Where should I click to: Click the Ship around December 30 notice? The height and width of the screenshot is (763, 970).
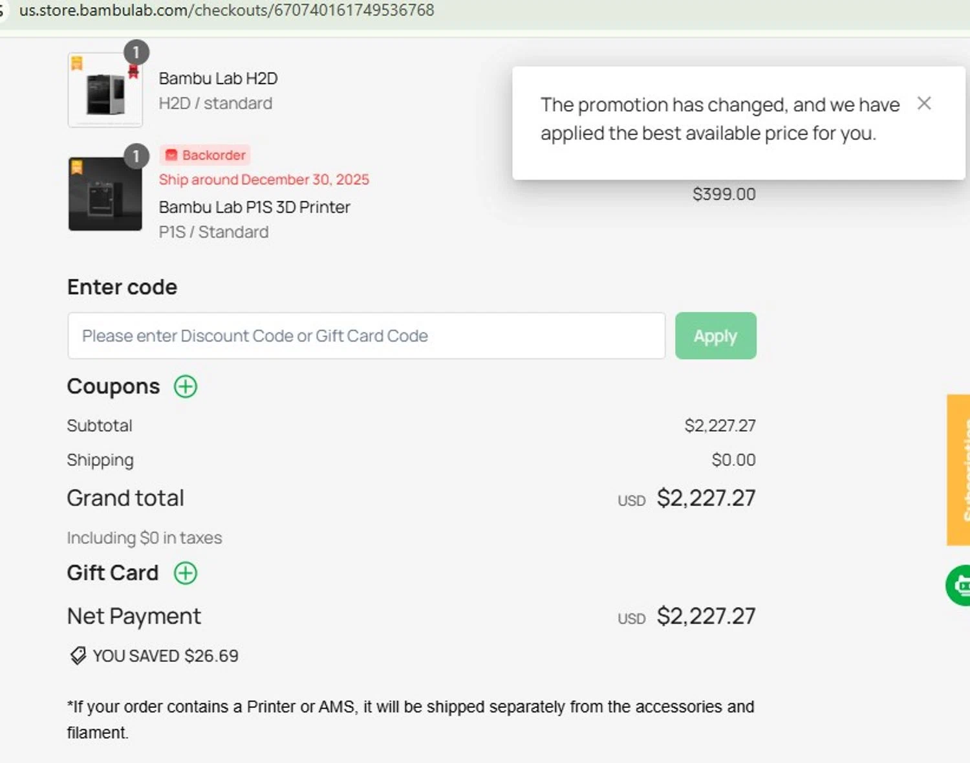(264, 180)
